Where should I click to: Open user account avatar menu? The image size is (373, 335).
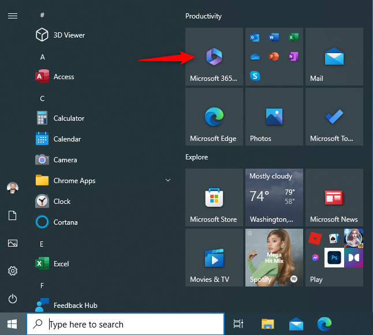[x=13, y=188]
